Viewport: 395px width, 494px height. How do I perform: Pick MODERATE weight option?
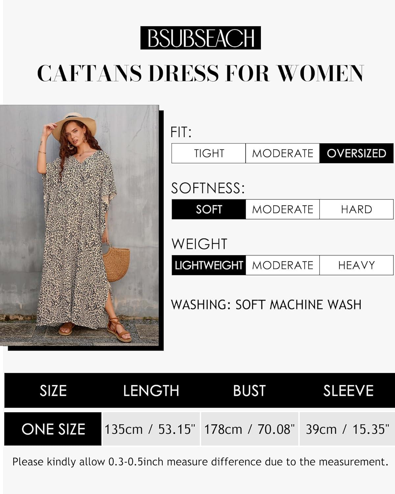pos(282,265)
